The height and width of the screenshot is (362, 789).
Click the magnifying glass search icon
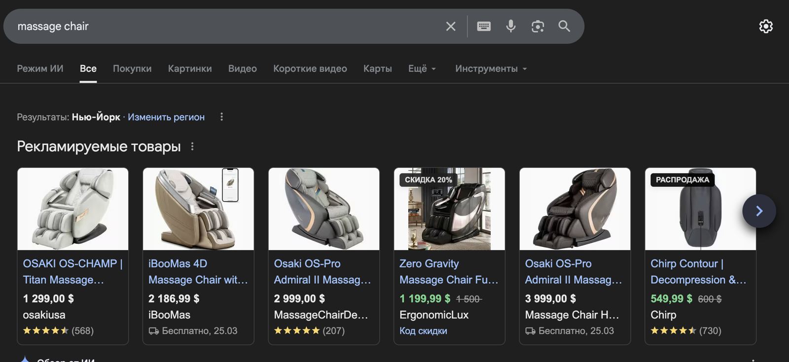(564, 26)
